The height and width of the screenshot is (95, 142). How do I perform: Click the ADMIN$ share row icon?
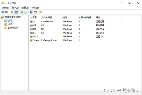click(x=31, y=22)
